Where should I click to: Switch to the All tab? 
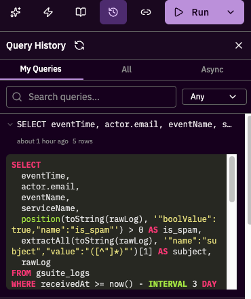pos(126,70)
